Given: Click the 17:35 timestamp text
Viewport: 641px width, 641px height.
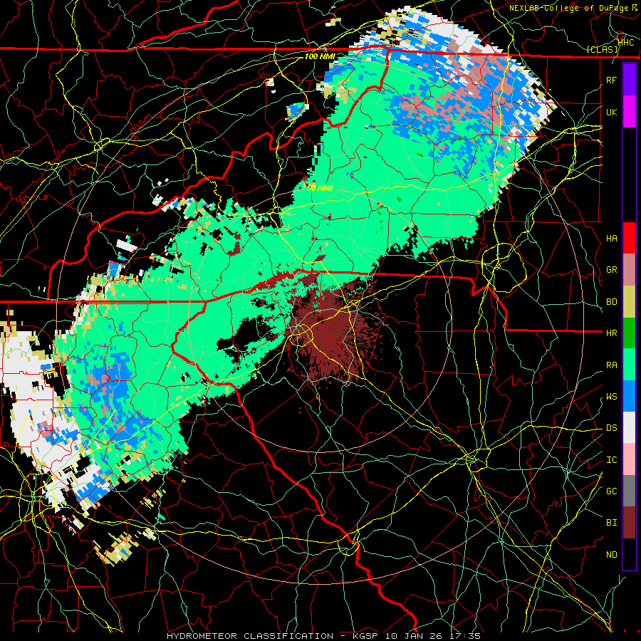Looking at the screenshot, I should [x=467, y=636].
